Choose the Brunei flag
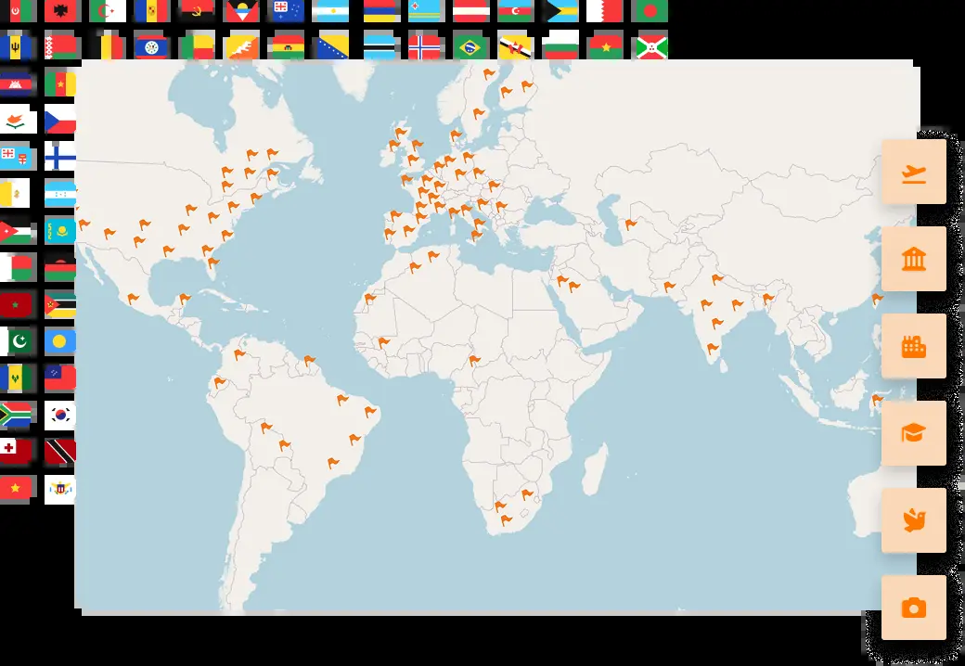This screenshot has height=666, width=965. [x=516, y=46]
